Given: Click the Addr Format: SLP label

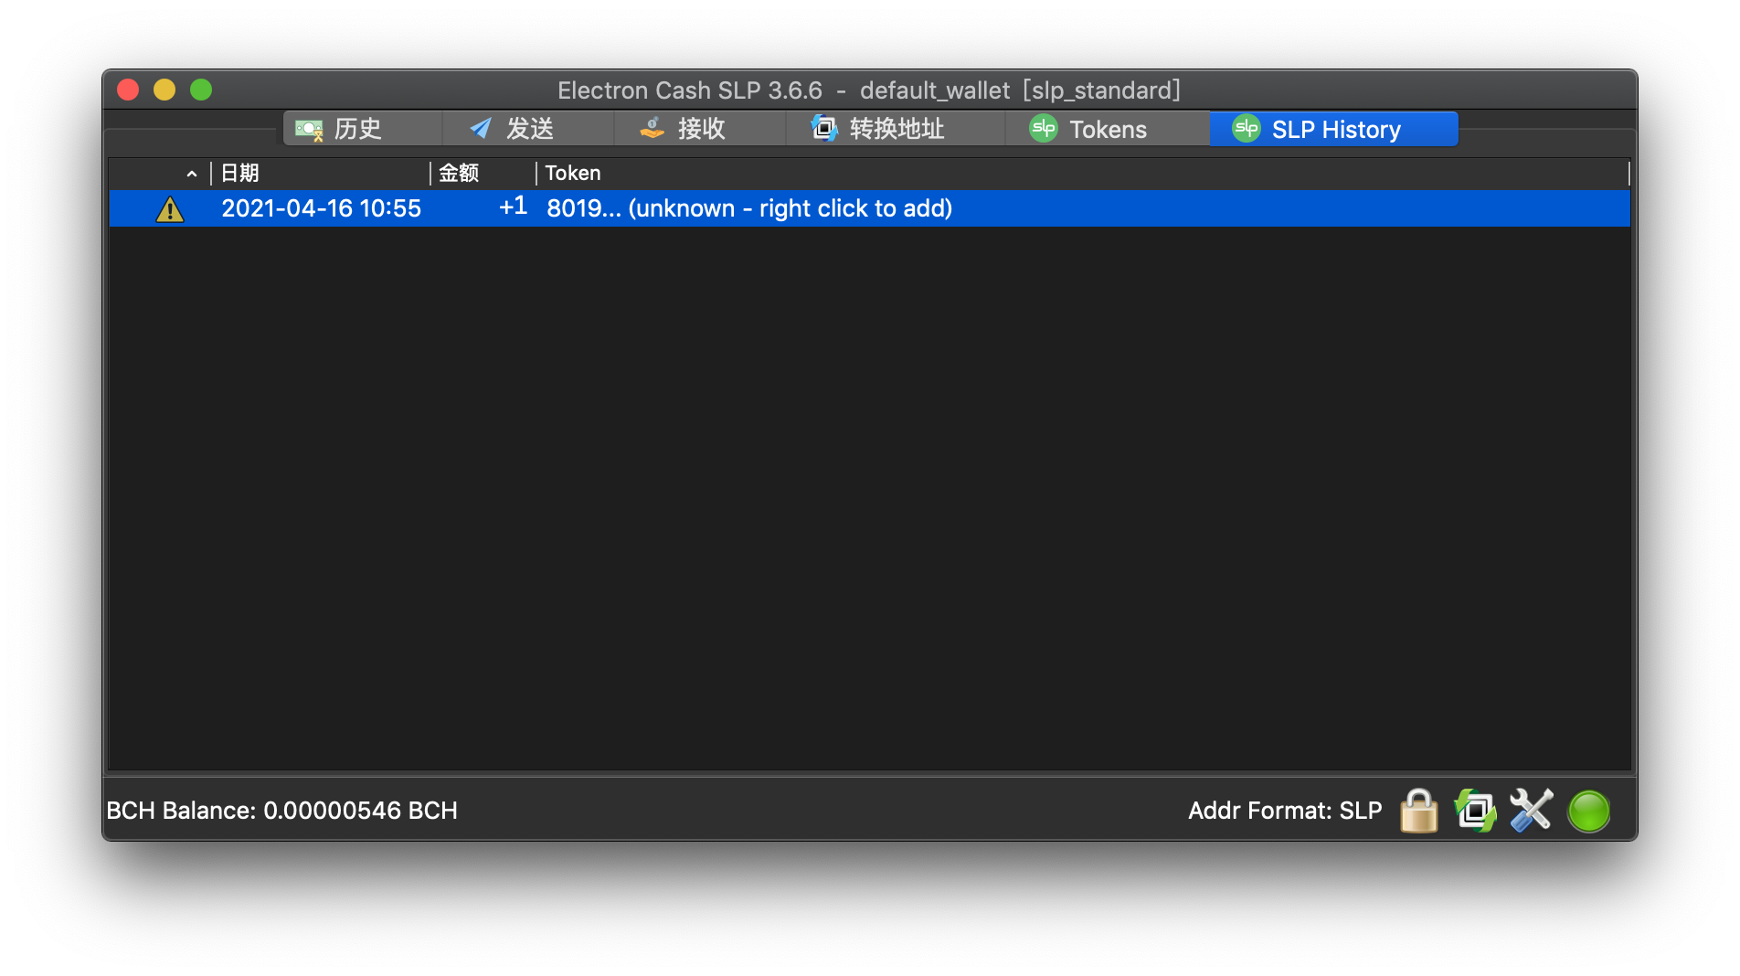Looking at the screenshot, I should [x=1285, y=811].
